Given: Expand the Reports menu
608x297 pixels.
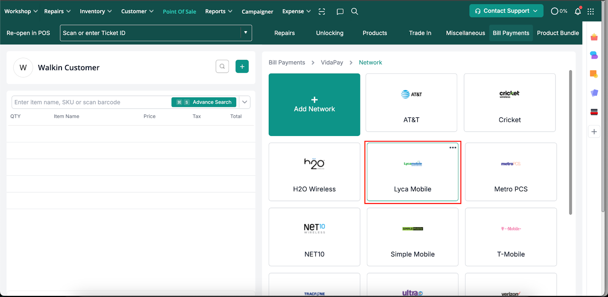Looking at the screenshot, I should 218,11.
